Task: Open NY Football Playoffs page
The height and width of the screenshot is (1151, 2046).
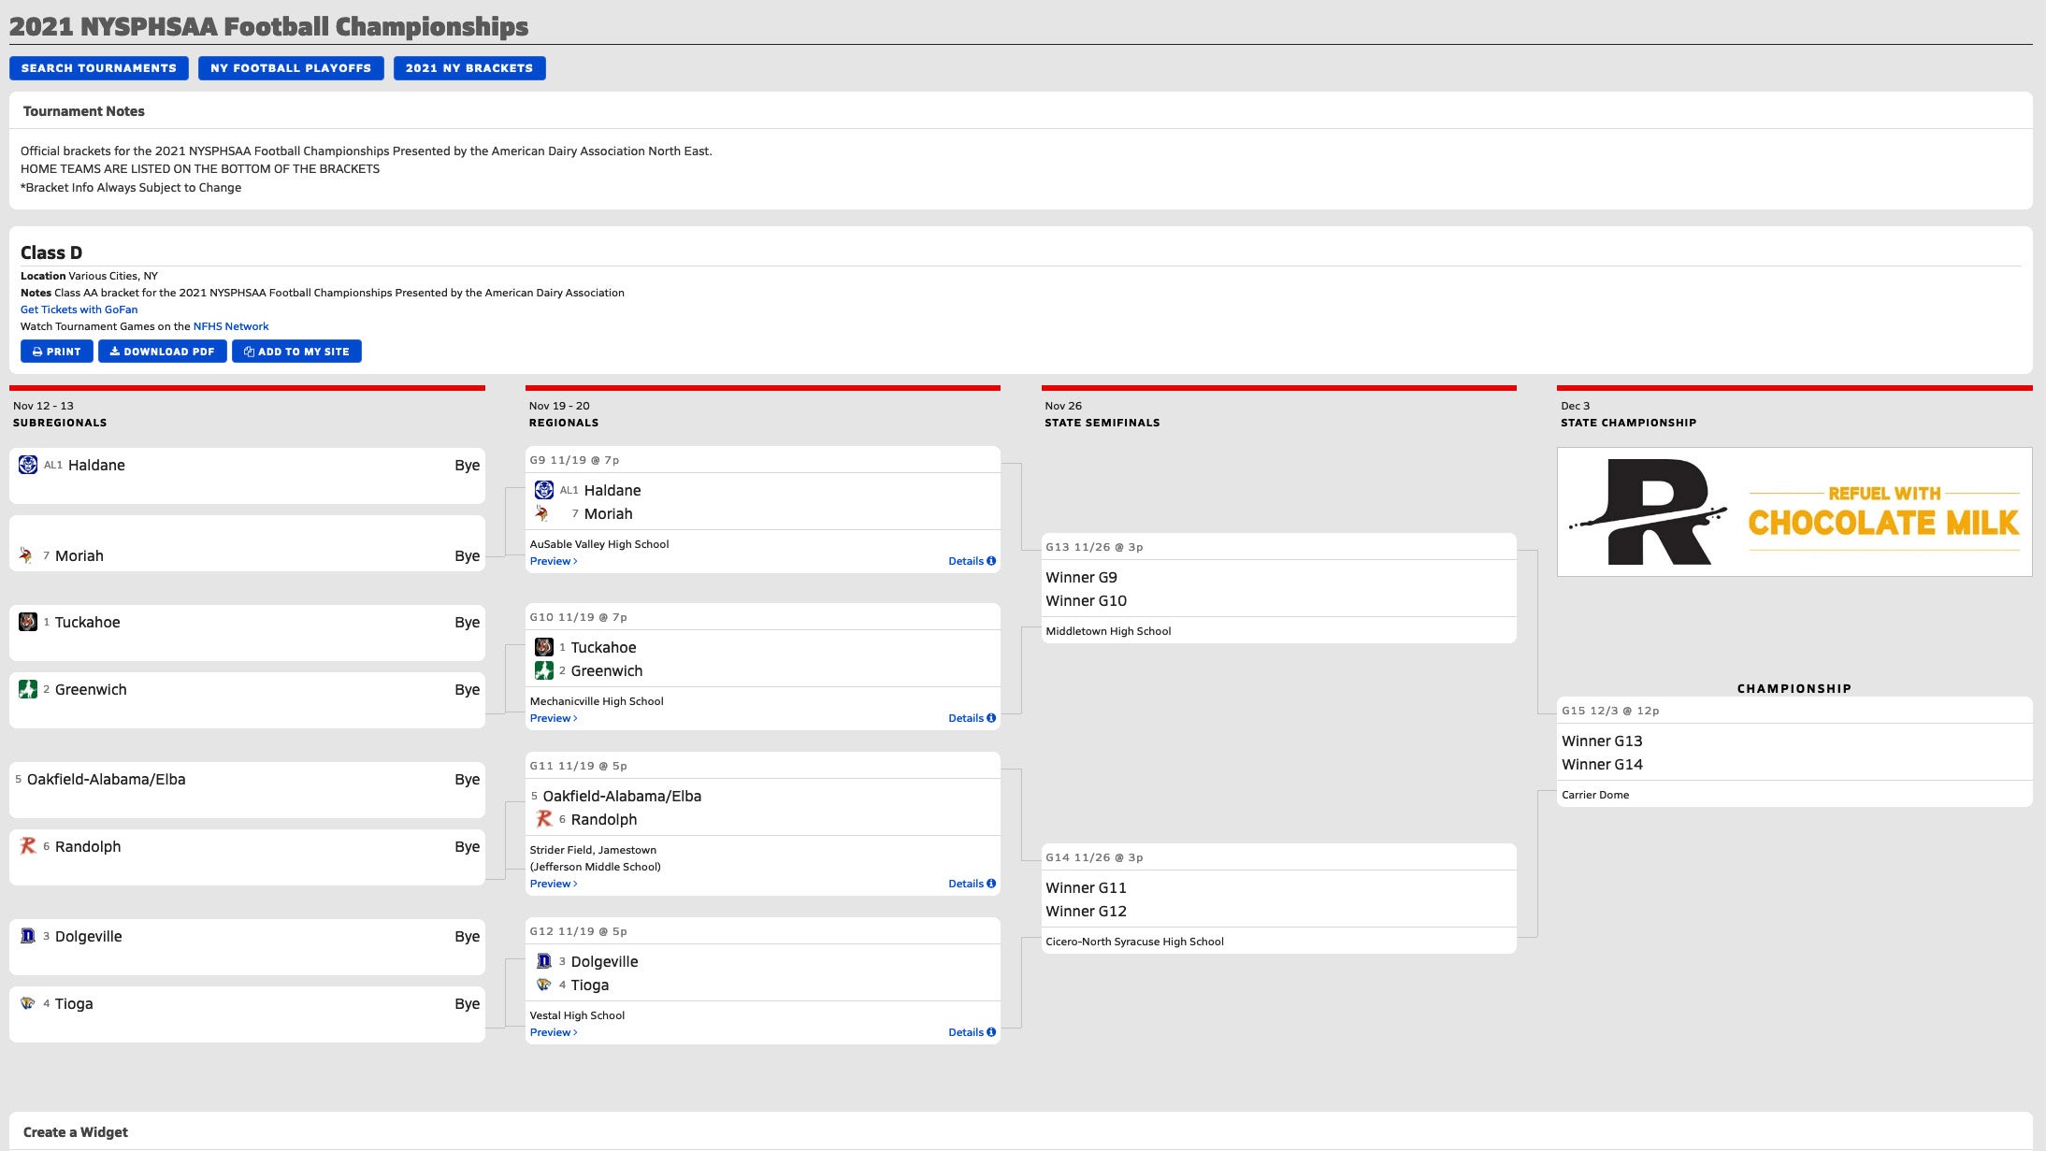Action: [291, 68]
